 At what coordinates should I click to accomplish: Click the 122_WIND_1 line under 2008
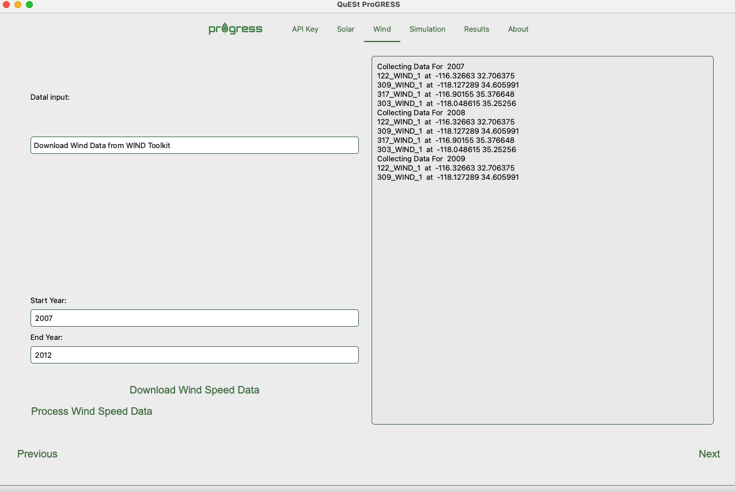[x=446, y=122]
